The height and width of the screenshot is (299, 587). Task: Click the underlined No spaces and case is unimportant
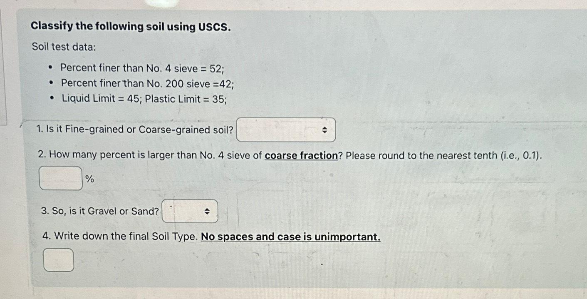click(290, 236)
